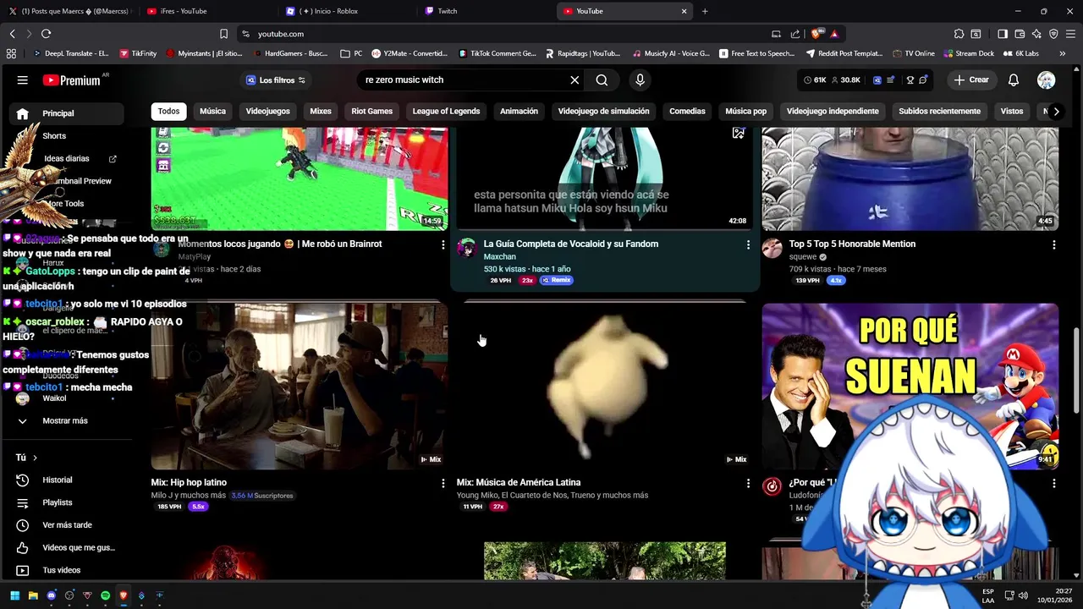Switch to the iFres - YouTube tab

pyautogui.click(x=207, y=11)
